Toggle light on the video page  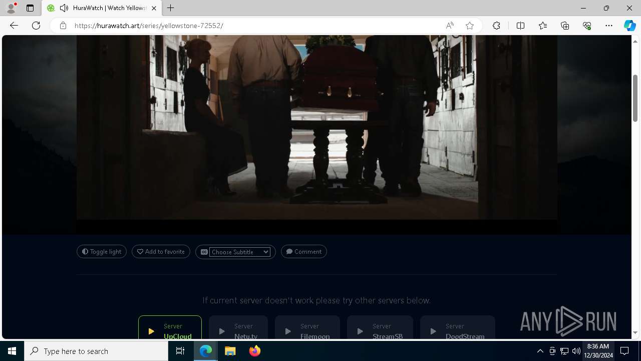point(102,252)
